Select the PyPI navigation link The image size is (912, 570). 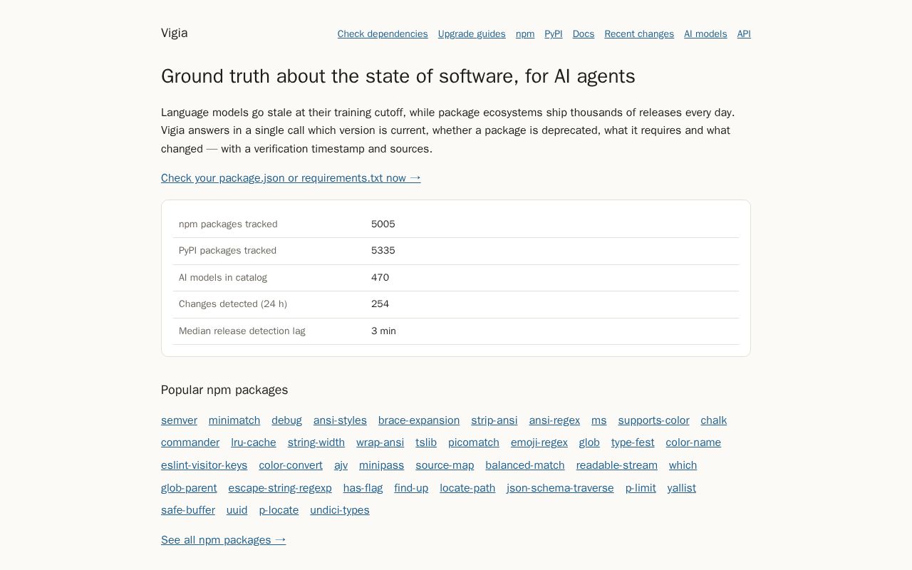[x=554, y=34]
